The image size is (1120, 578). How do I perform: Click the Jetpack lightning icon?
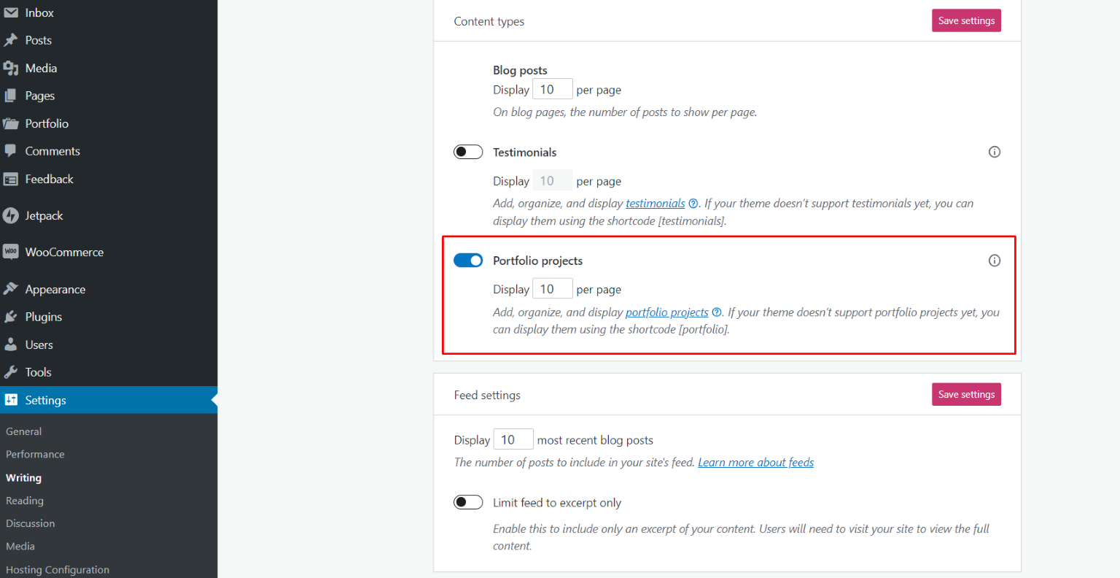(x=11, y=215)
